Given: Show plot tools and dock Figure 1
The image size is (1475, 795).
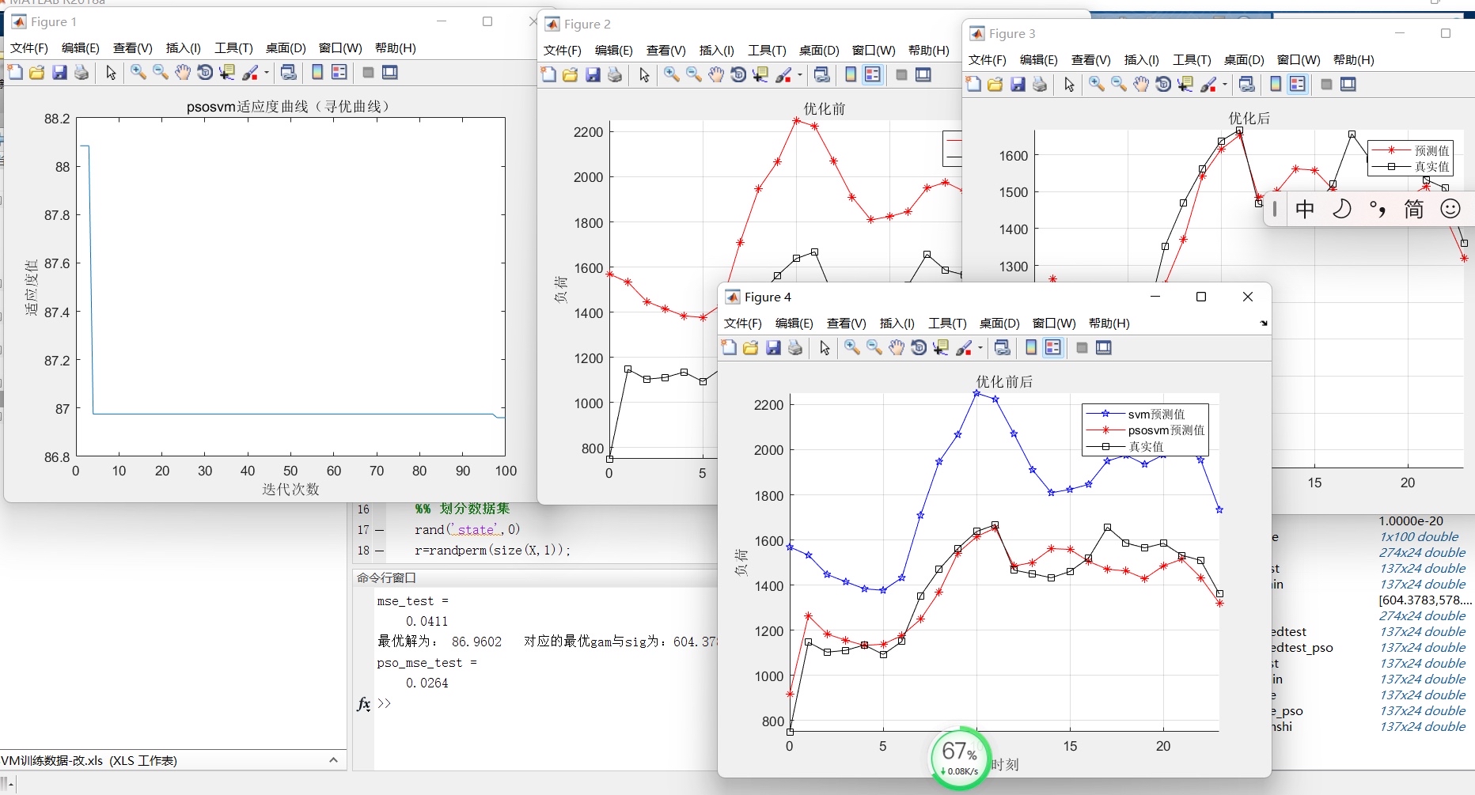Looking at the screenshot, I should tap(390, 73).
